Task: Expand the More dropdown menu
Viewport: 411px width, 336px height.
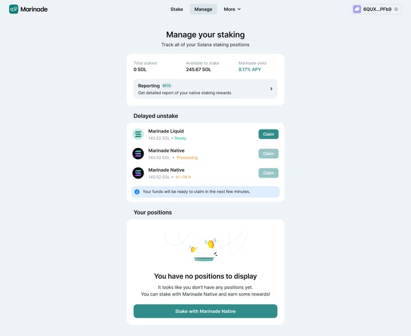Action: click(x=232, y=9)
